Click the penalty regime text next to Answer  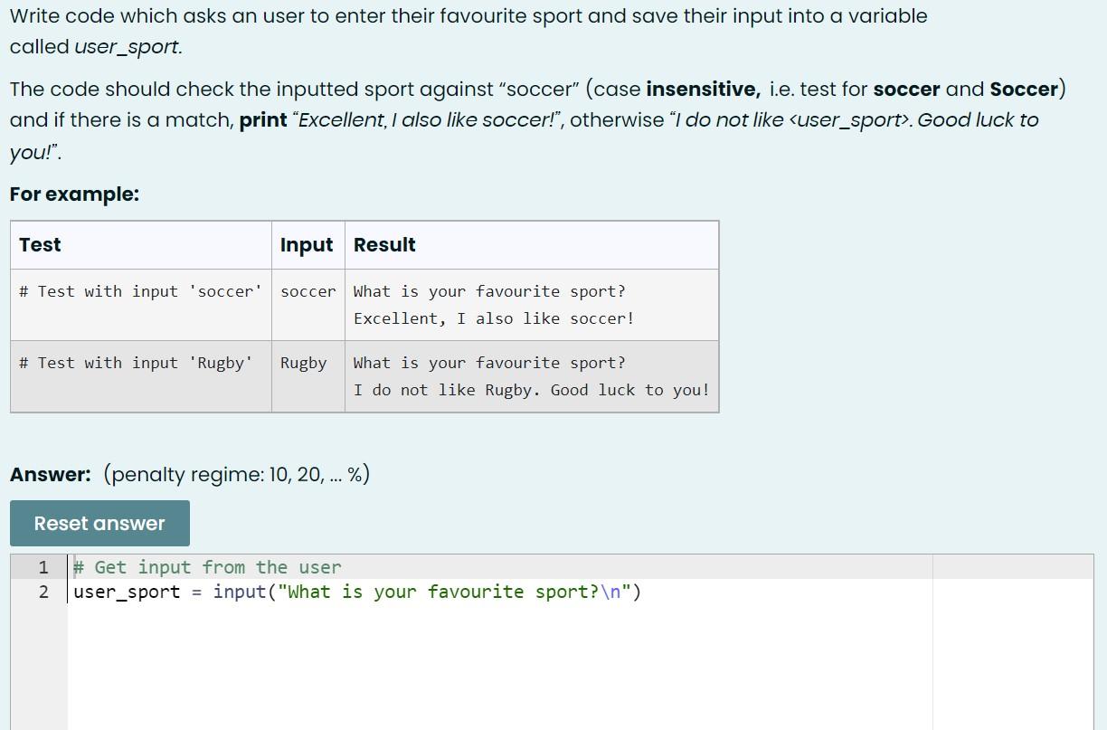[237, 473]
